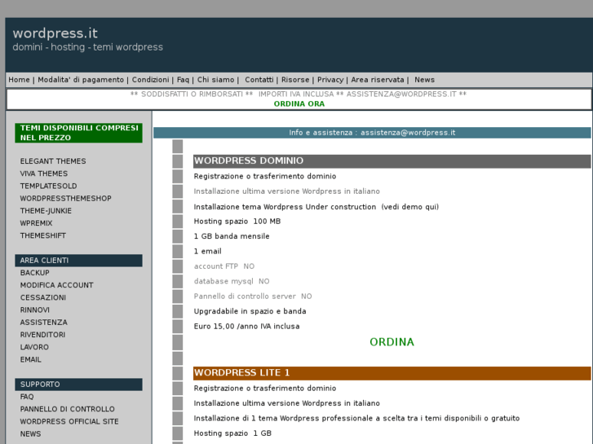Click Temi disponibili compresi nel prezzo banner
This screenshot has height=444, width=593.
(78, 133)
